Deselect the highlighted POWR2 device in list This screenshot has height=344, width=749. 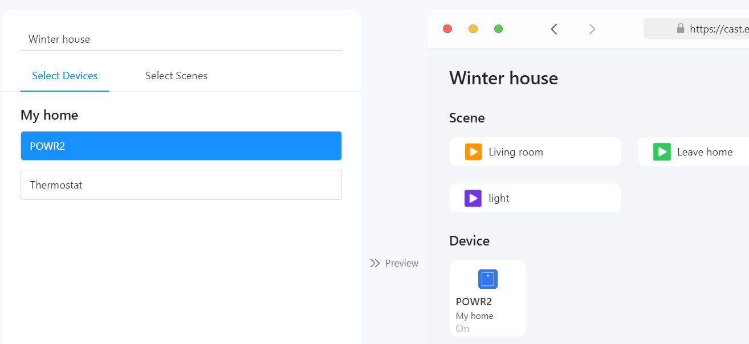click(x=181, y=146)
